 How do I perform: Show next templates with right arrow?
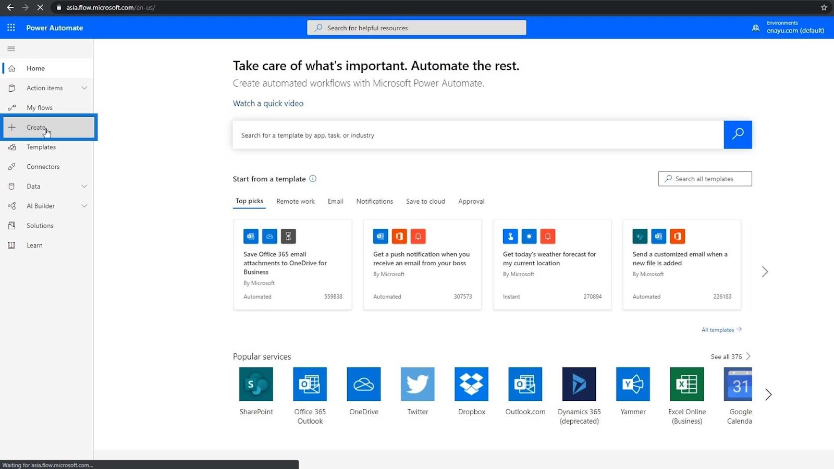click(765, 271)
